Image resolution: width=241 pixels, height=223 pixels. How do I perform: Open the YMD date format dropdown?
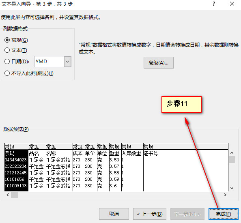coord(67,62)
